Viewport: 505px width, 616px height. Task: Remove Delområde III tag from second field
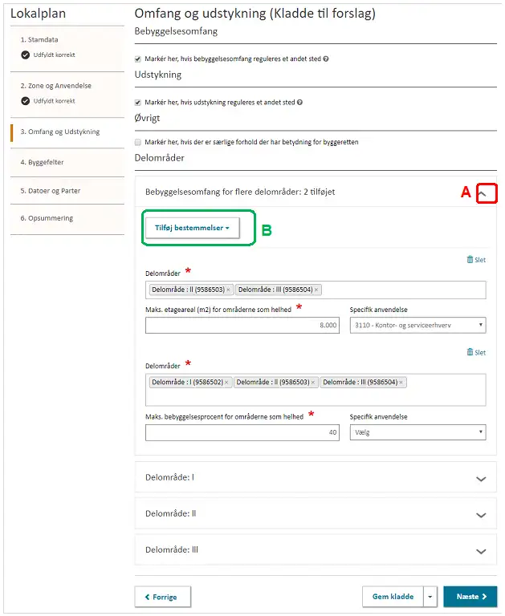(401, 383)
